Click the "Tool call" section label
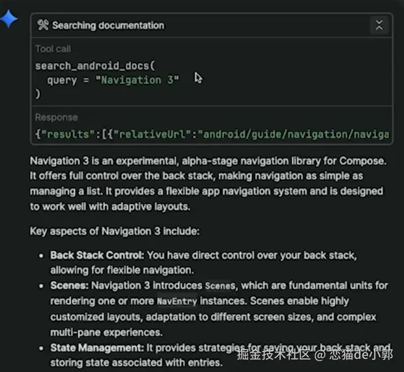This screenshot has width=404, height=372. pos(53,49)
